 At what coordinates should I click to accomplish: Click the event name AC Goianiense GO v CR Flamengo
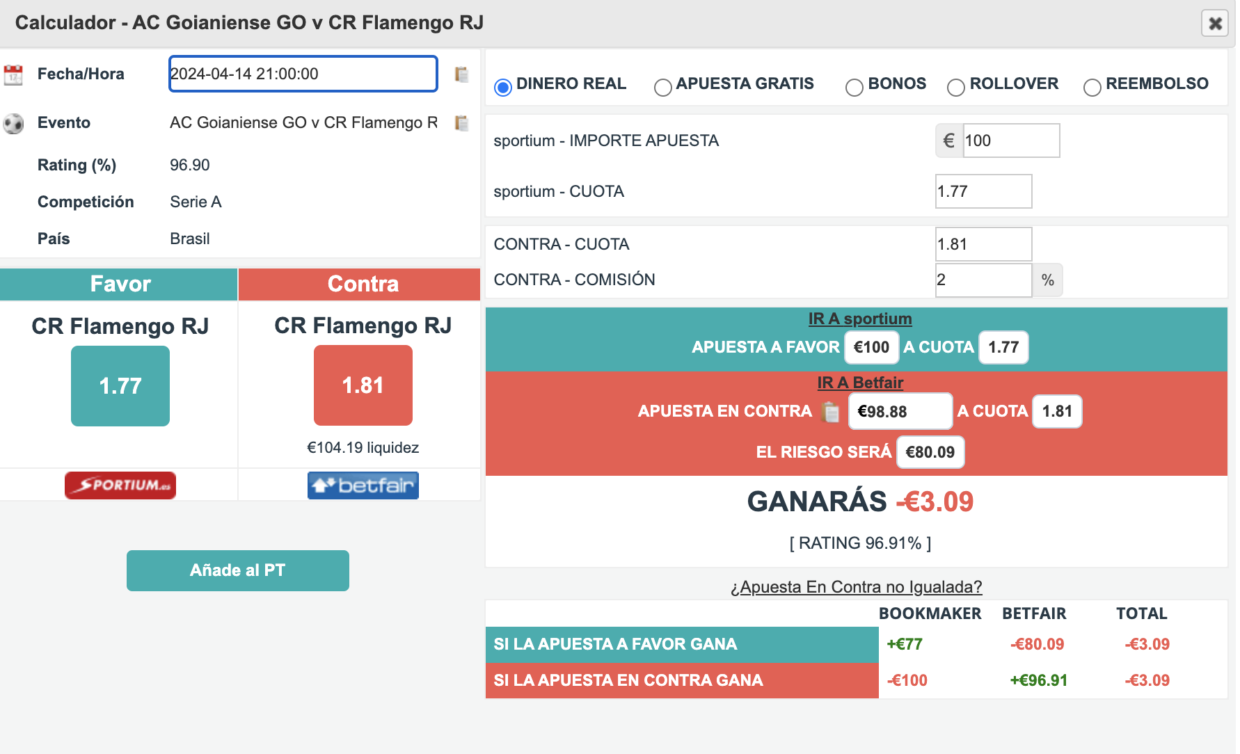click(x=304, y=123)
